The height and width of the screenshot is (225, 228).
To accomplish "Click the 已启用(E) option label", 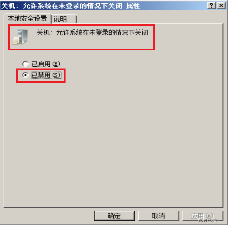I will (x=45, y=64).
